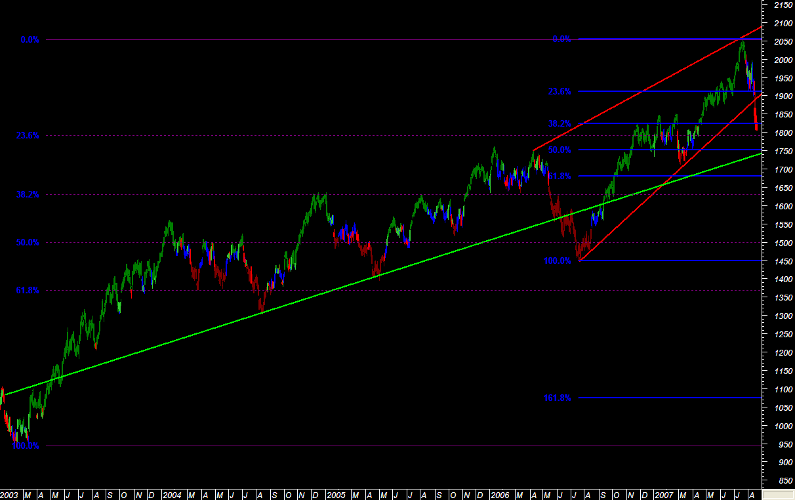Click the blue 0.0% retracement label
This screenshot has width=795, height=500.
pos(561,39)
